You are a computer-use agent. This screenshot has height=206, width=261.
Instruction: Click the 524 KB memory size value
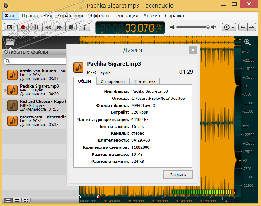pyautogui.click(x=138, y=161)
